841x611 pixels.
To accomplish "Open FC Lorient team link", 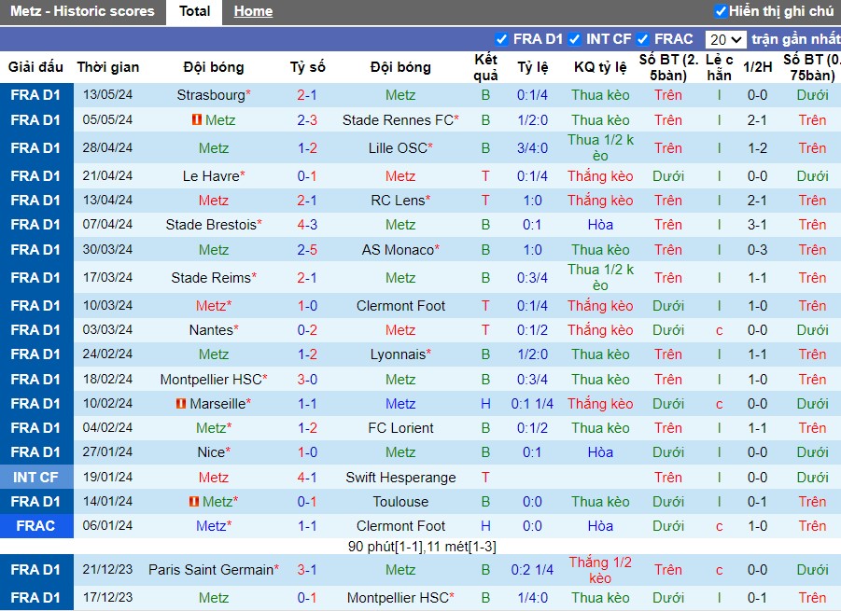I will click(400, 427).
